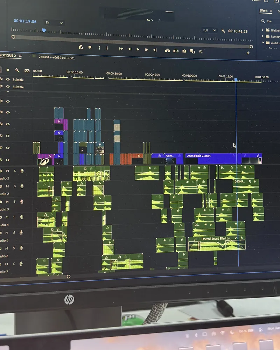Image resolution: width=280 pixels, height=350 pixels.
Task: Step back one frame
Action: coord(129,49)
